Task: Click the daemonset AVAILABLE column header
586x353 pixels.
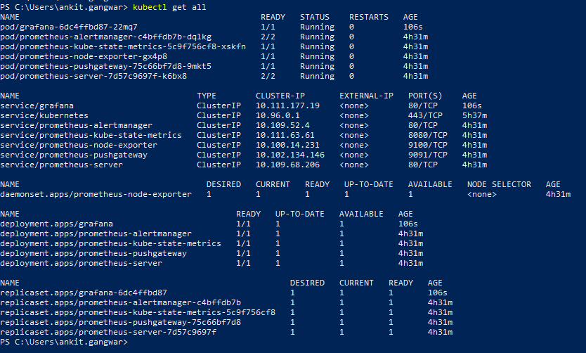Action: [x=430, y=184]
